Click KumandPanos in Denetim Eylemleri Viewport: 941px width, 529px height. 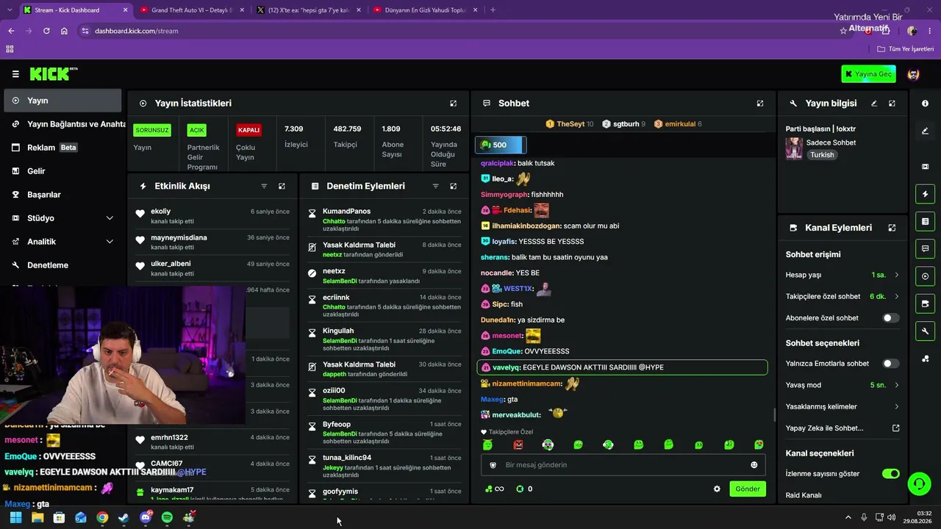coord(346,212)
